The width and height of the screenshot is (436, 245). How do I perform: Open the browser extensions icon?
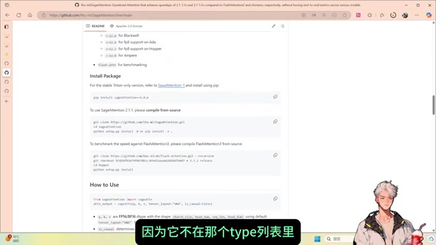369,15
